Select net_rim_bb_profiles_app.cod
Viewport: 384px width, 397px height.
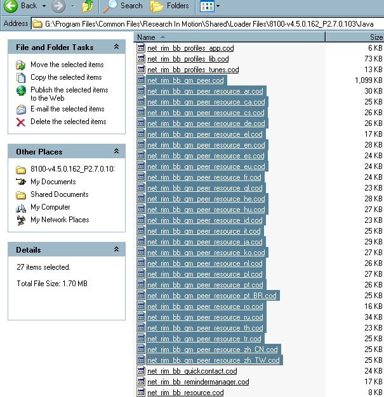190,48
